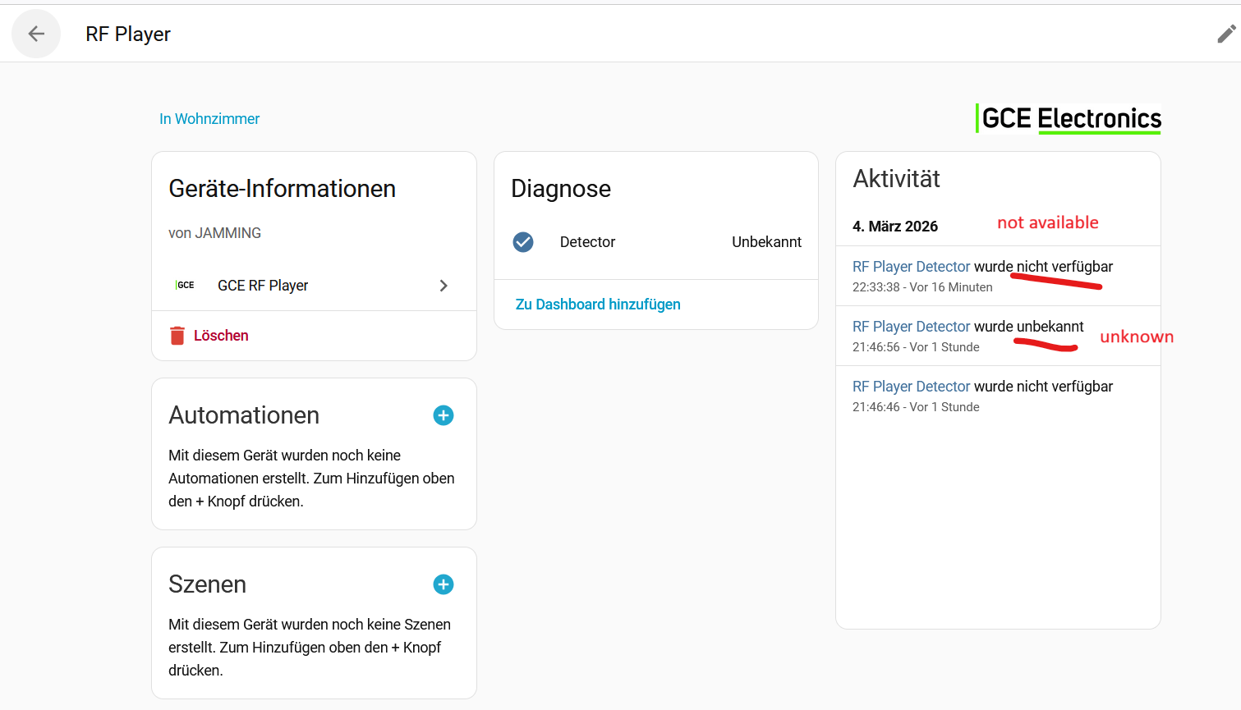
Task: Click the GCE Electronics brand logo
Action: tap(1069, 119)
